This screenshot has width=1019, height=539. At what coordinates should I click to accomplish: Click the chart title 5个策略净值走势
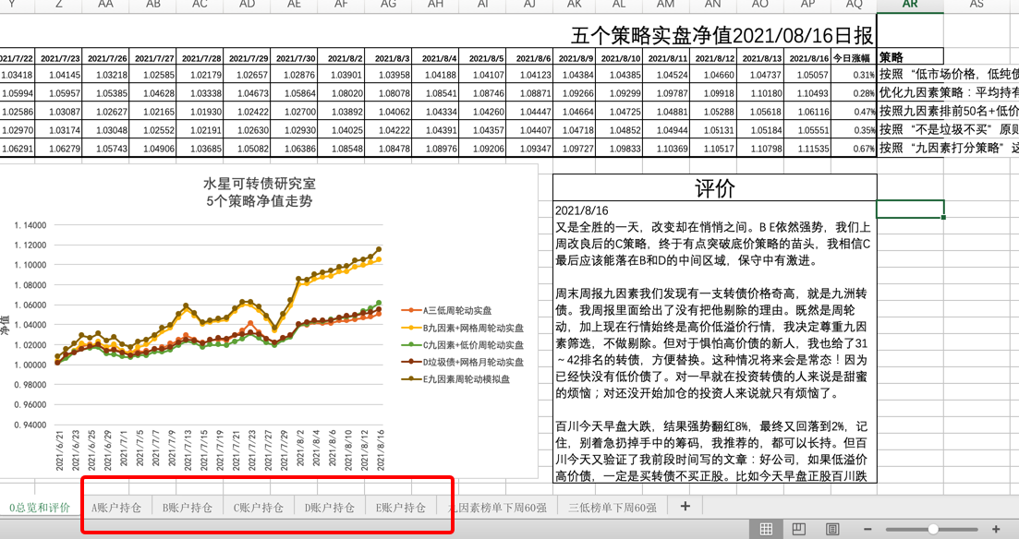point(259,201)
